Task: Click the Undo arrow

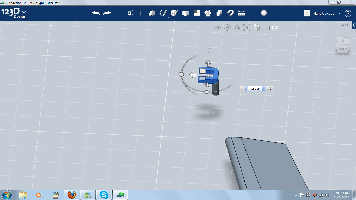Action: point(96,13)
